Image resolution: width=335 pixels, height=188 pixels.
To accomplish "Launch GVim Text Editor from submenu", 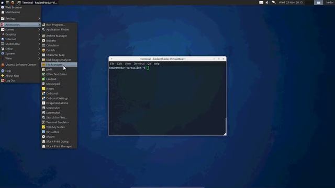I will click(x=59, y=74).
